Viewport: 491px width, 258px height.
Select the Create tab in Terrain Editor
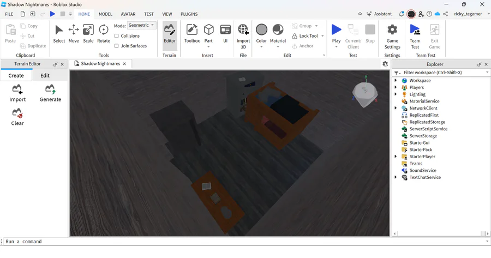point(16,75)
